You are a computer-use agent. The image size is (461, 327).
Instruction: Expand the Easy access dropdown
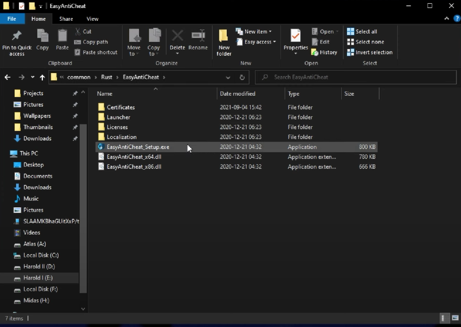256,42
